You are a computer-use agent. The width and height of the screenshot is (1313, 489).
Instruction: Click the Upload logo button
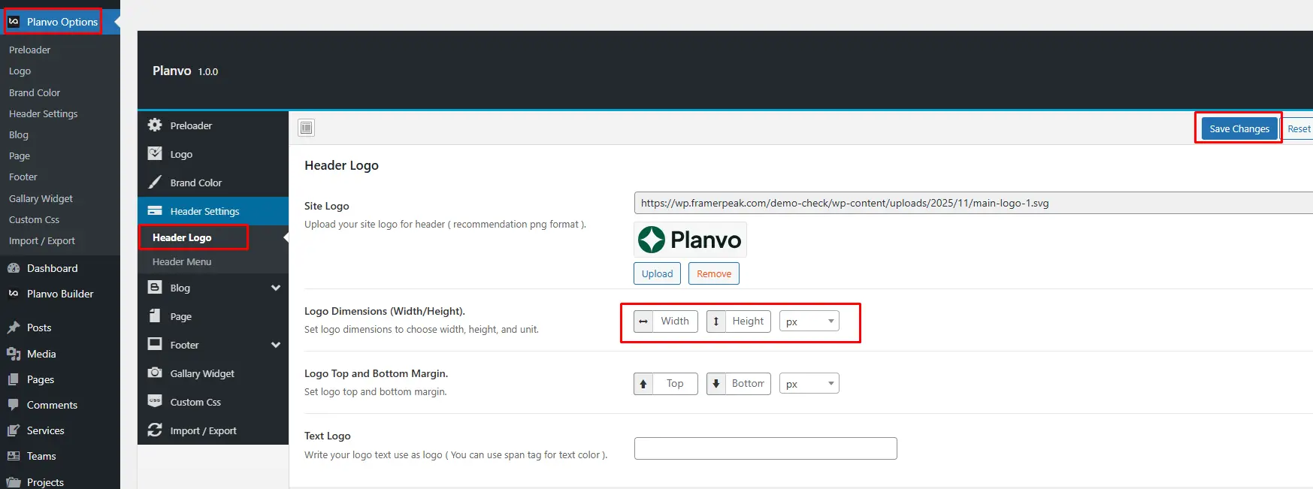[x=657, y=273]
